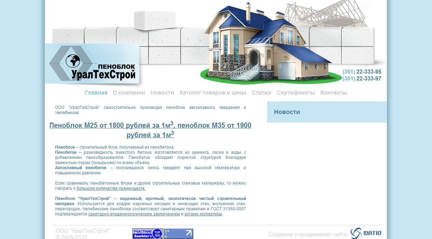Screen dimensions: 432x239
Task: Go to О компании section
Action: [129, 92]
